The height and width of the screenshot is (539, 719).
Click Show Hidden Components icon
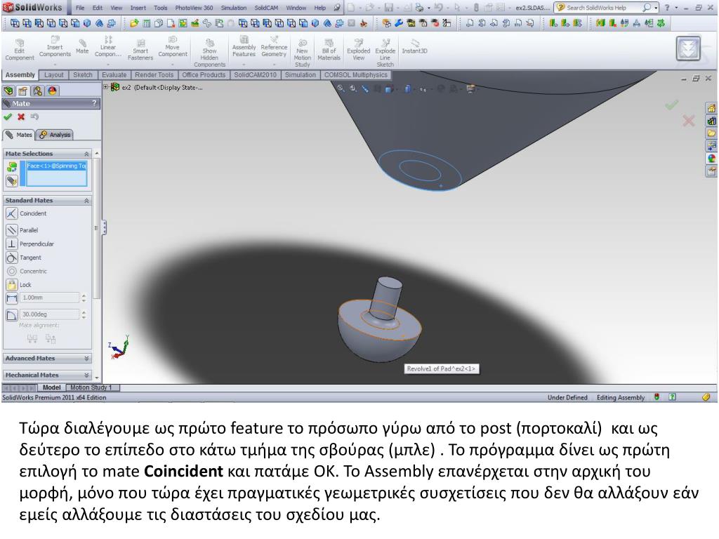click(209, 53)
